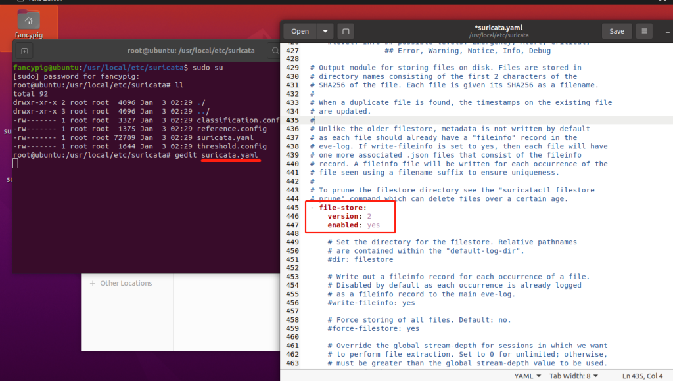Image resolution: width=673 pixels, height=381 pixels.
Task: Click the '# Set the directory for the filestore' comment
Action: click(x=452, y=242)
